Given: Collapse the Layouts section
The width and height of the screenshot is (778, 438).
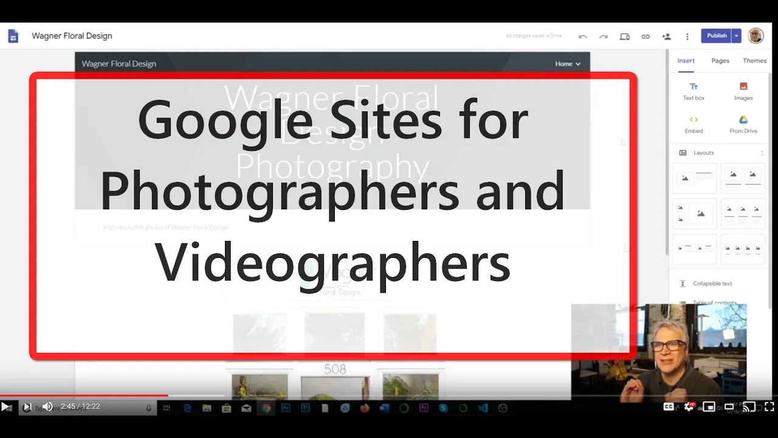Looking at the screenshot, I should pos(762,153).
